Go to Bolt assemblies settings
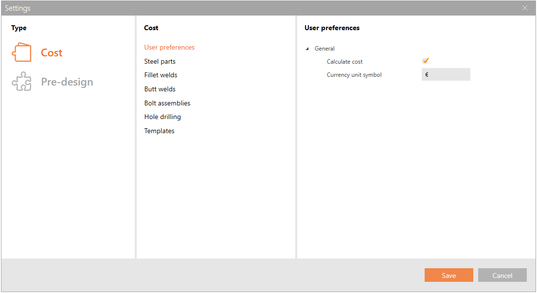Viewport: 537px width, 293px height. tap(167, 103)
